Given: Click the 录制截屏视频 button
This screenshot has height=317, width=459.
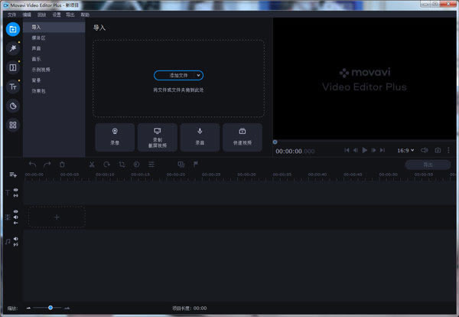Looking at the screenshot, I should (x=157, y=137).
